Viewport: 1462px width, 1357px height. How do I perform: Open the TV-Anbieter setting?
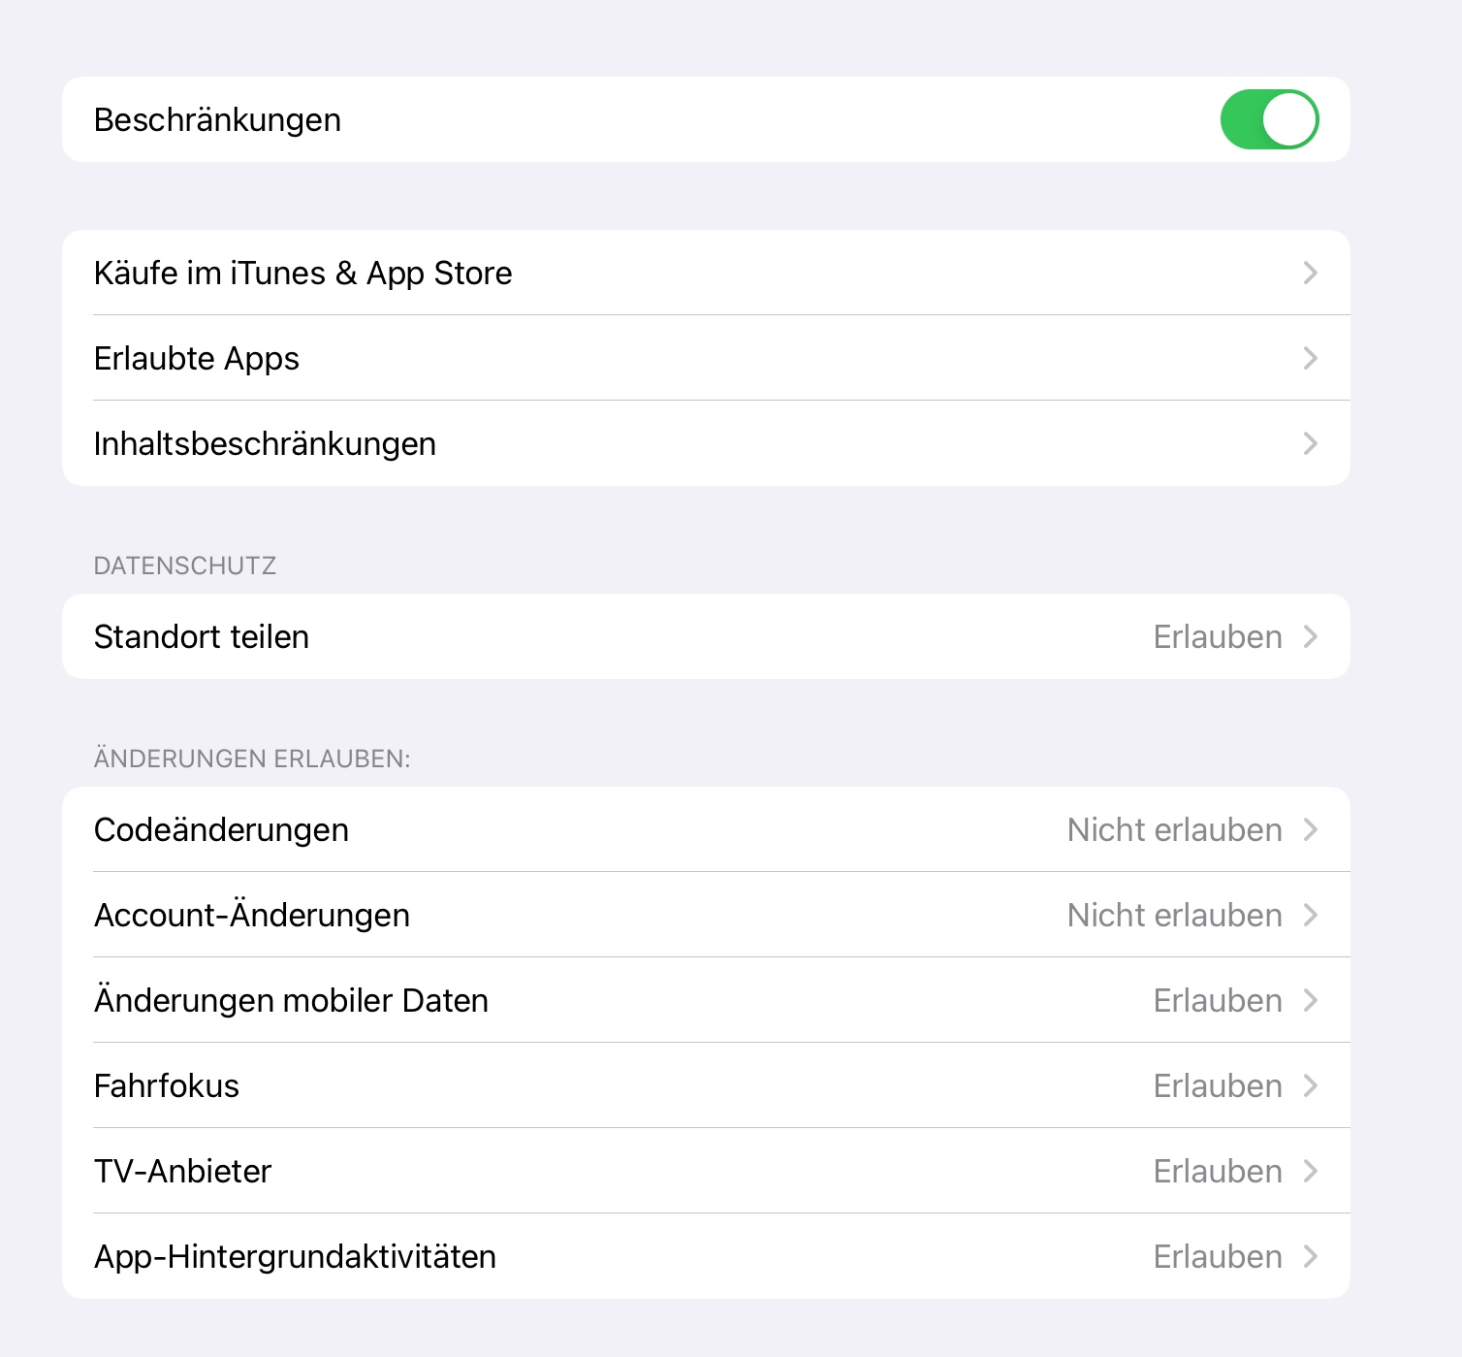click(x=182, y=1171)
